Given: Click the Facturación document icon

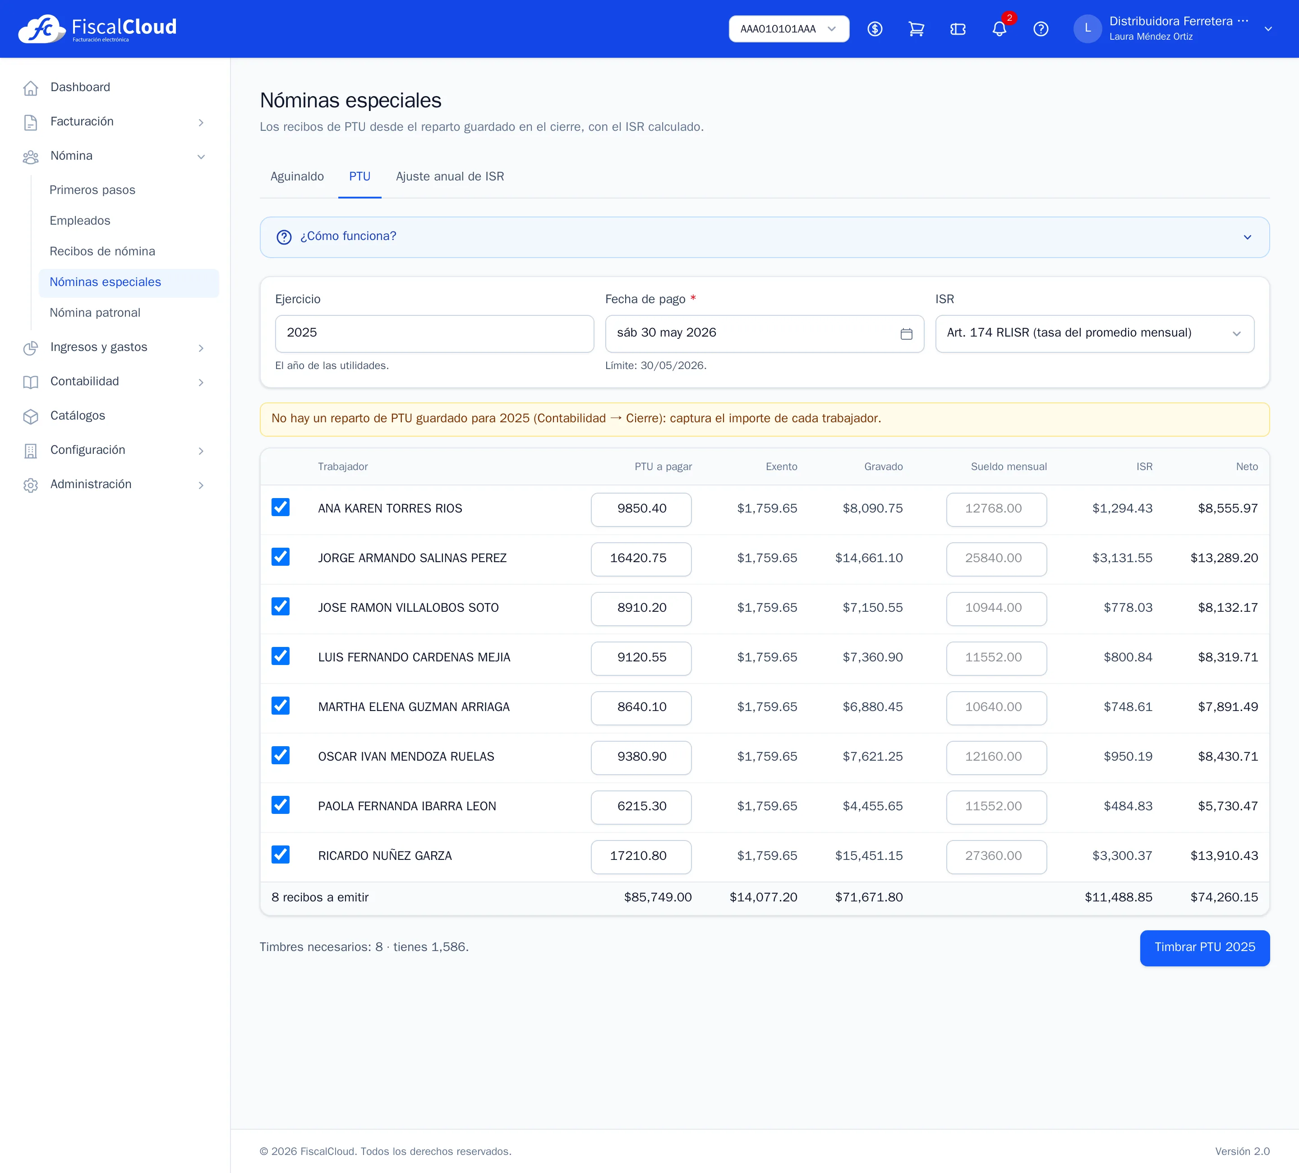Looking at the screenshot, I should [x=30, y=122].
